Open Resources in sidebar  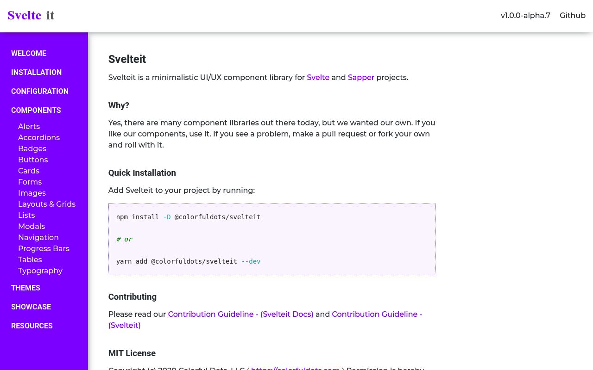click(32, 326)
